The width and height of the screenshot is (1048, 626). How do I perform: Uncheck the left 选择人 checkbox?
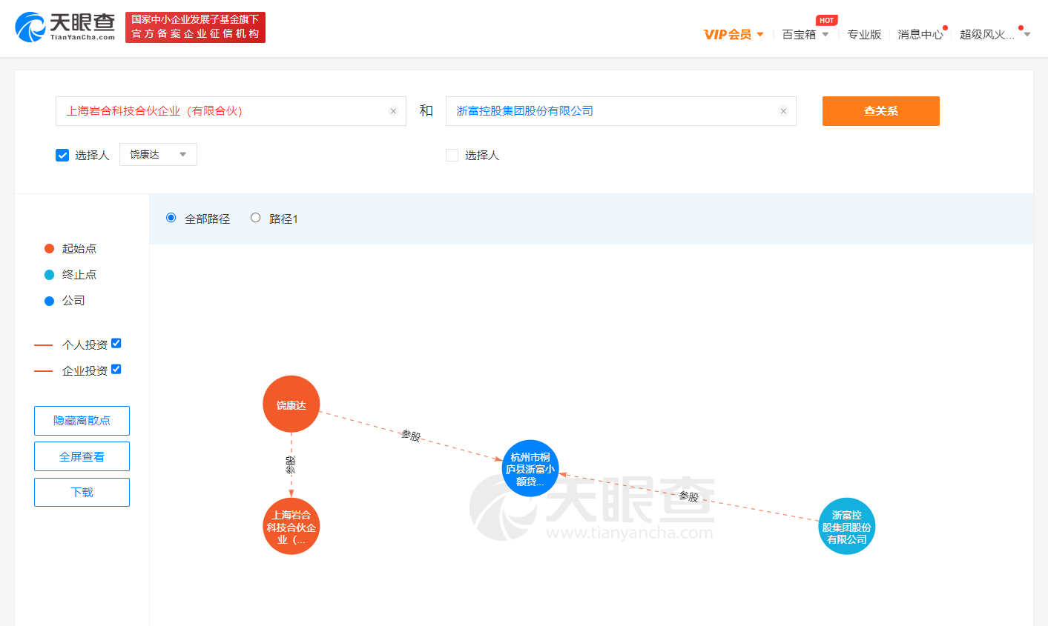click(x=62, y=155)
